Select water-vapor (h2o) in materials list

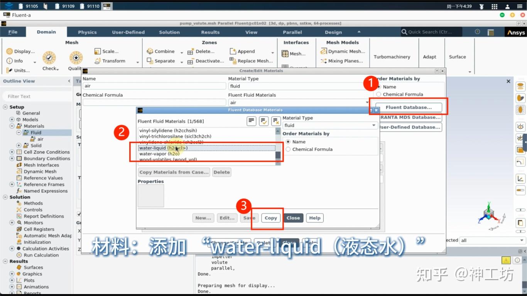(207, 154)
